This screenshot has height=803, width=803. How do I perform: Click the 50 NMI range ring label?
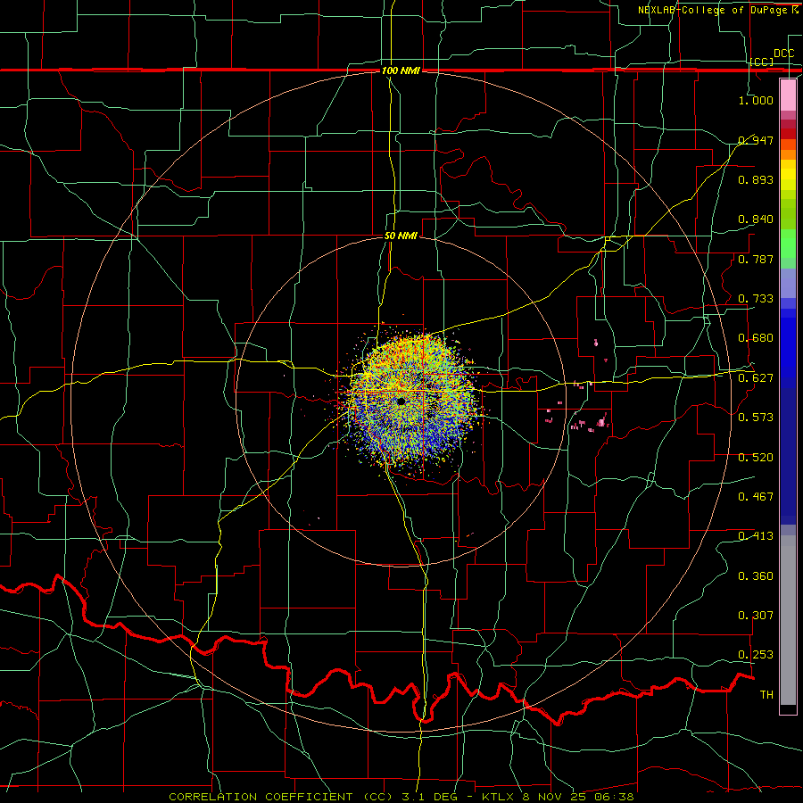(x=401, y=236)
